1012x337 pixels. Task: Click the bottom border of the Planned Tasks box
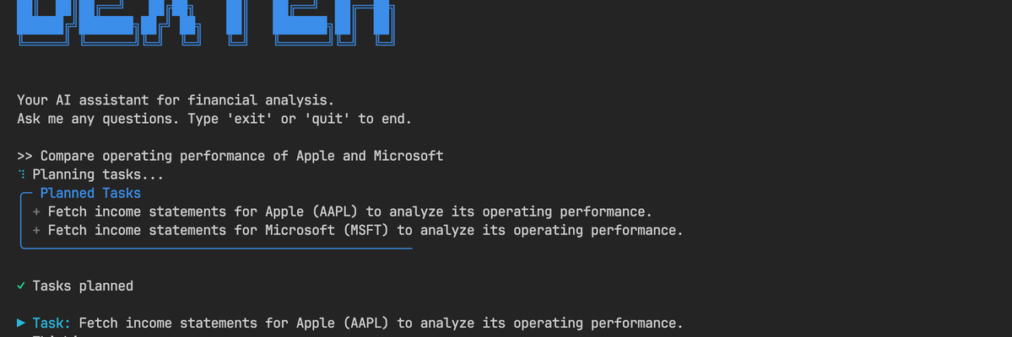tap(216, 248)
